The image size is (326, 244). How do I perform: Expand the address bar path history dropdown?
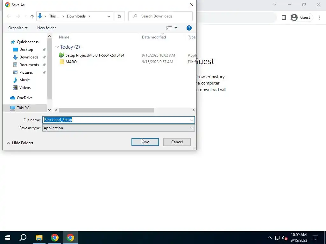coord(109,17)
